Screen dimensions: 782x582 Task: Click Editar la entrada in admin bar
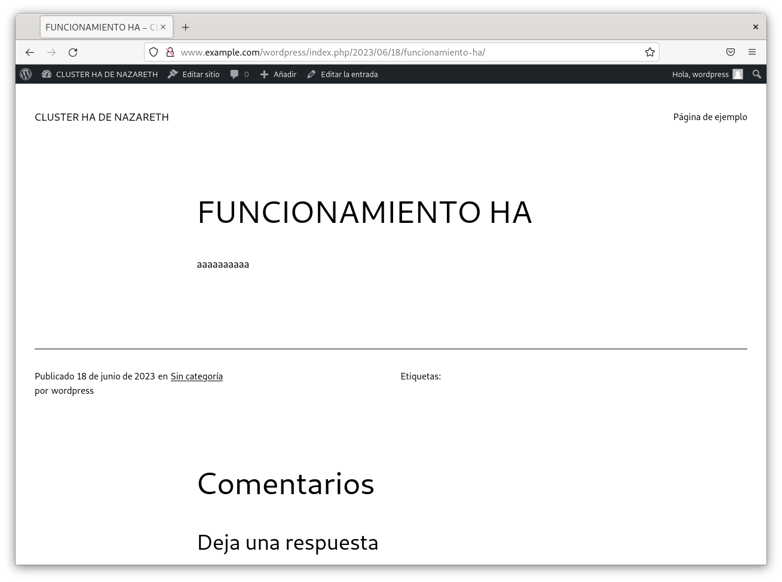click(342, 74)
